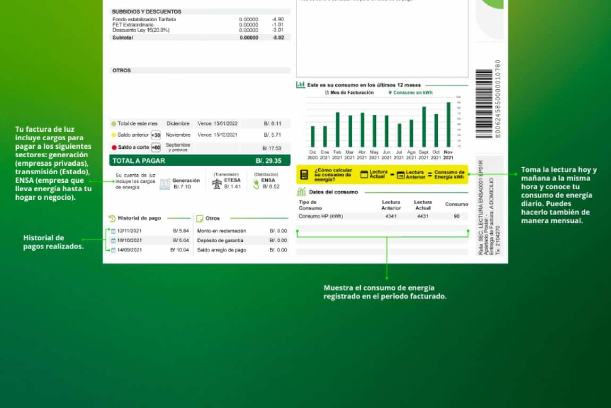Viewport: 611px width, 408px height.
Task: Click the Datos del consumo chart icon
Action: (x=301, y=192)
